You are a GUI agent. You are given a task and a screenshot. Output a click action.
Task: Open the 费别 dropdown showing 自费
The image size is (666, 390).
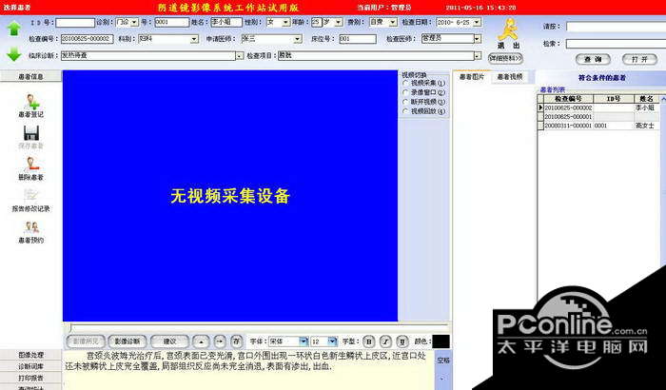pos(393,22)
